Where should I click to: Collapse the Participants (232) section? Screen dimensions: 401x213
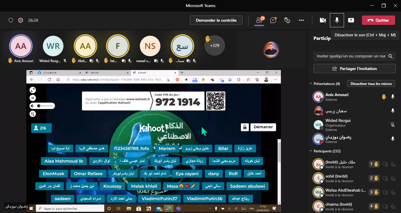[x=311, y=151]
